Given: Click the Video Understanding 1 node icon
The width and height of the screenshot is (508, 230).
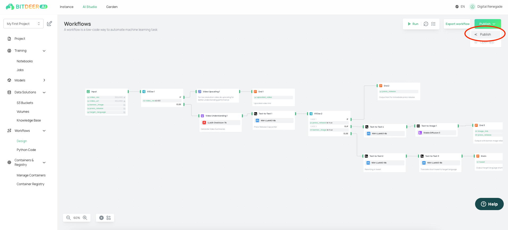Looking at the screenshot, I should [202, 116].
